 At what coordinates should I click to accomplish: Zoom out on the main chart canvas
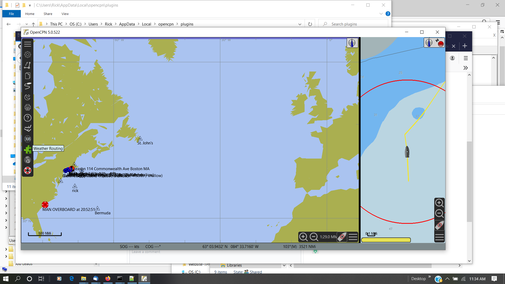click(314, 237)
